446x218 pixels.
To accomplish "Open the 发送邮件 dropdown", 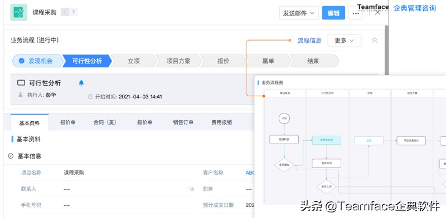I will coord(299,13).
